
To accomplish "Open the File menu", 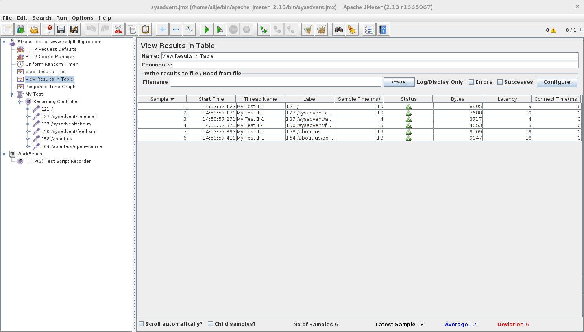I will [x=7, y=18].
